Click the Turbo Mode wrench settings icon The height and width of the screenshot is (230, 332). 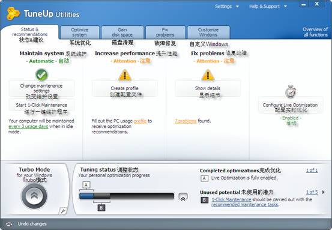(x=63, y=211)
